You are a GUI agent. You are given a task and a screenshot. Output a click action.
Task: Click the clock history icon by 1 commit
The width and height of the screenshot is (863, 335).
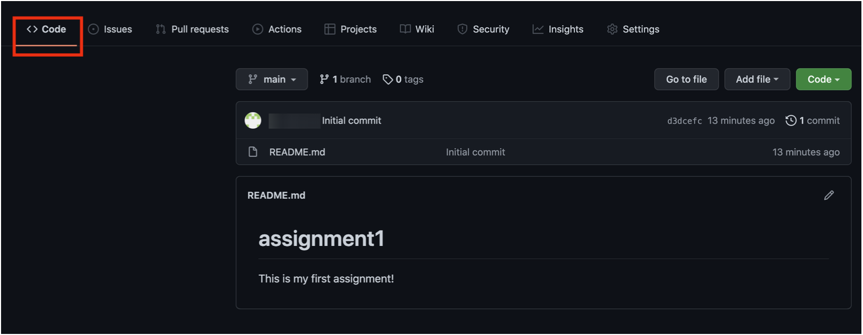(x=791, y=120)
